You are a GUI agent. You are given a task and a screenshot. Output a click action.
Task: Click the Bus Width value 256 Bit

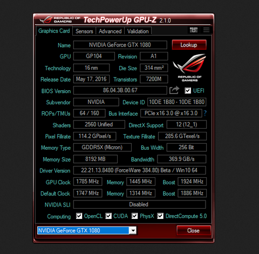pyautogui.click(x=187, y=148)
